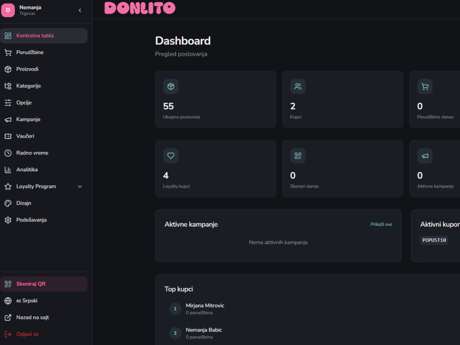The image size is (460, 345).
Task: Click the Radno vreme clock icon
Action: [8, 153]
